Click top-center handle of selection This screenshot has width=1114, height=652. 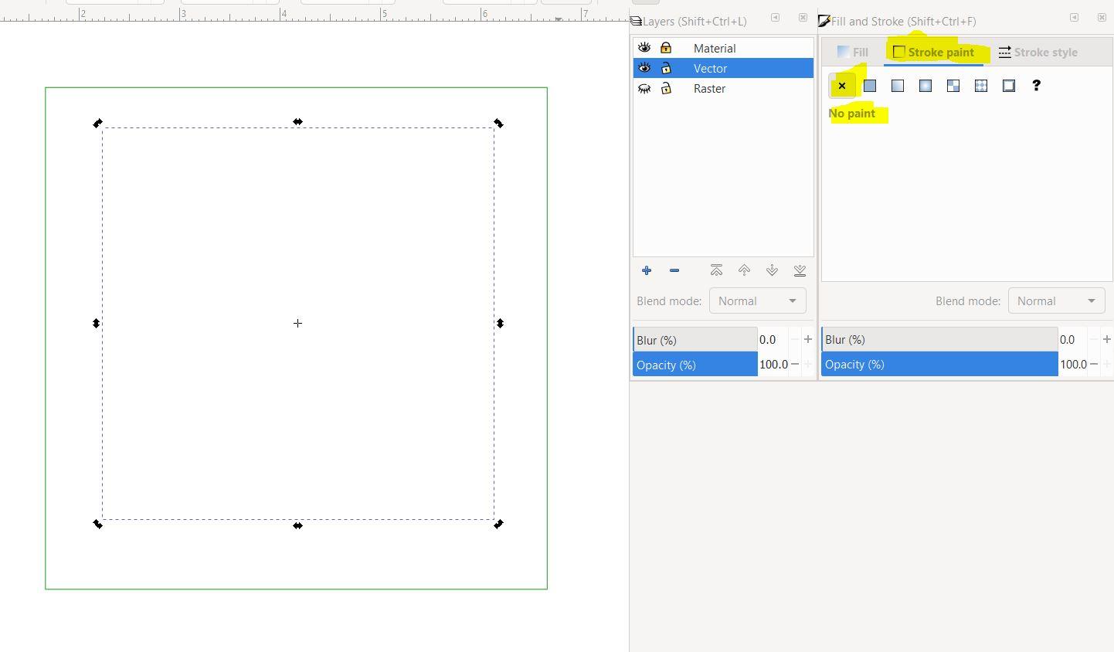[x=297, y=121]
